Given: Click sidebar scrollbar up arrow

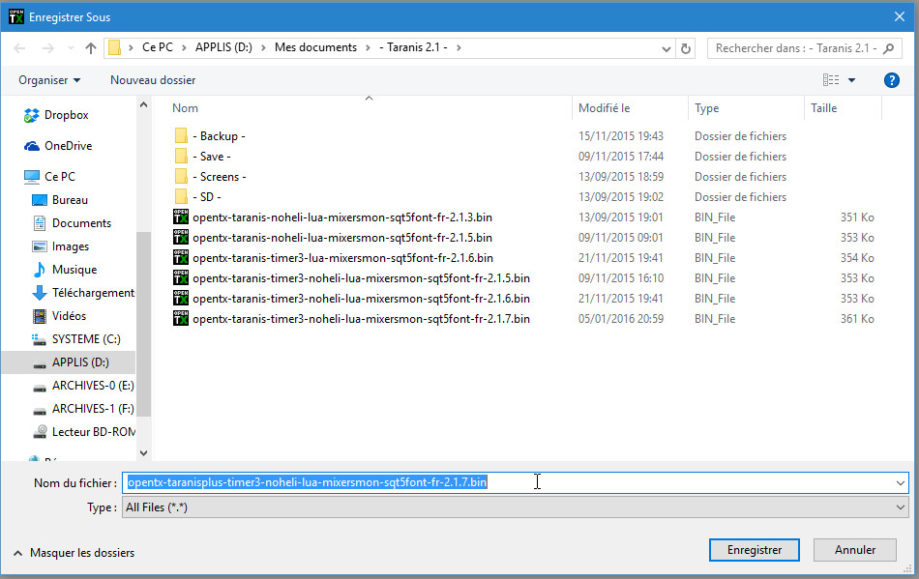Looking at the screenshot, I should click(143, 104).
